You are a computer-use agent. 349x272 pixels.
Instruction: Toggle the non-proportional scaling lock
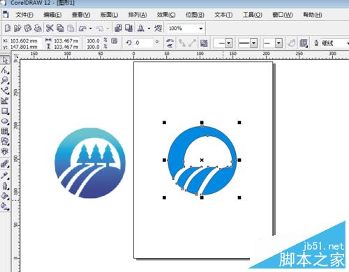point(114,41)
